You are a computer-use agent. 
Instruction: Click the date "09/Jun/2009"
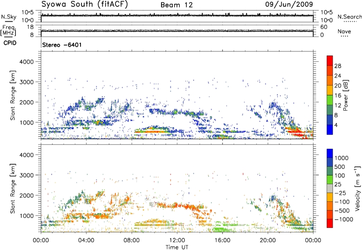pyautogui.click(x=289, y=4)
